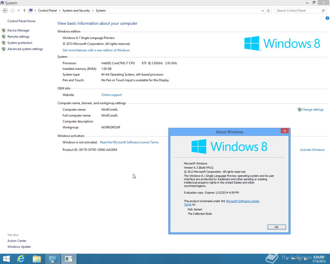The width and height of the screenshot is (330, 264).
Task: Click shield icon beside Advanced system settings
Action: point(4,49)
